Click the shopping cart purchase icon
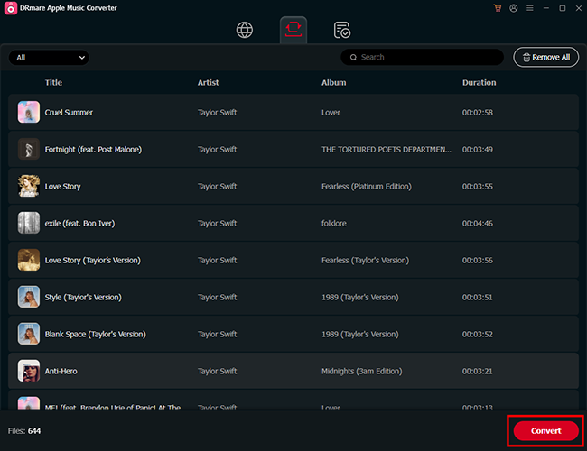Screen dimensions: 587x451 point(497,8)
